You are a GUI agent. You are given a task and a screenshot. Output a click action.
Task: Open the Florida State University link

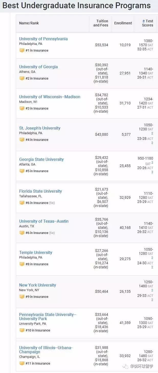pos(40,191)
